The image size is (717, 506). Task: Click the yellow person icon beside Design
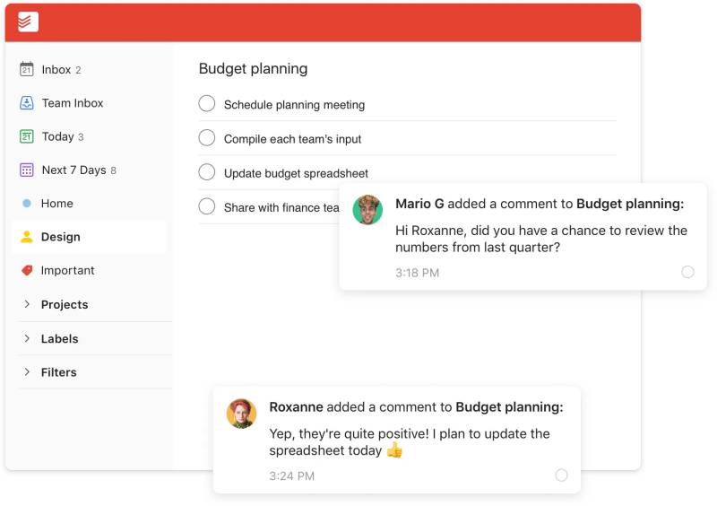27,237
